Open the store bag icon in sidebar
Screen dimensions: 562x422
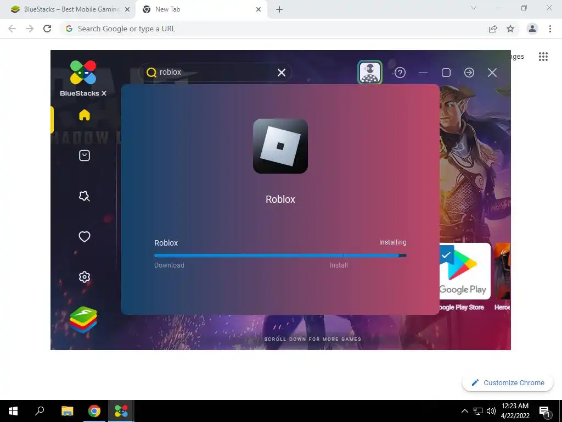[84, 156]
